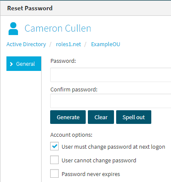171x182 pixels.
Task: Click into the Password input field
Action: click(111, 75)
